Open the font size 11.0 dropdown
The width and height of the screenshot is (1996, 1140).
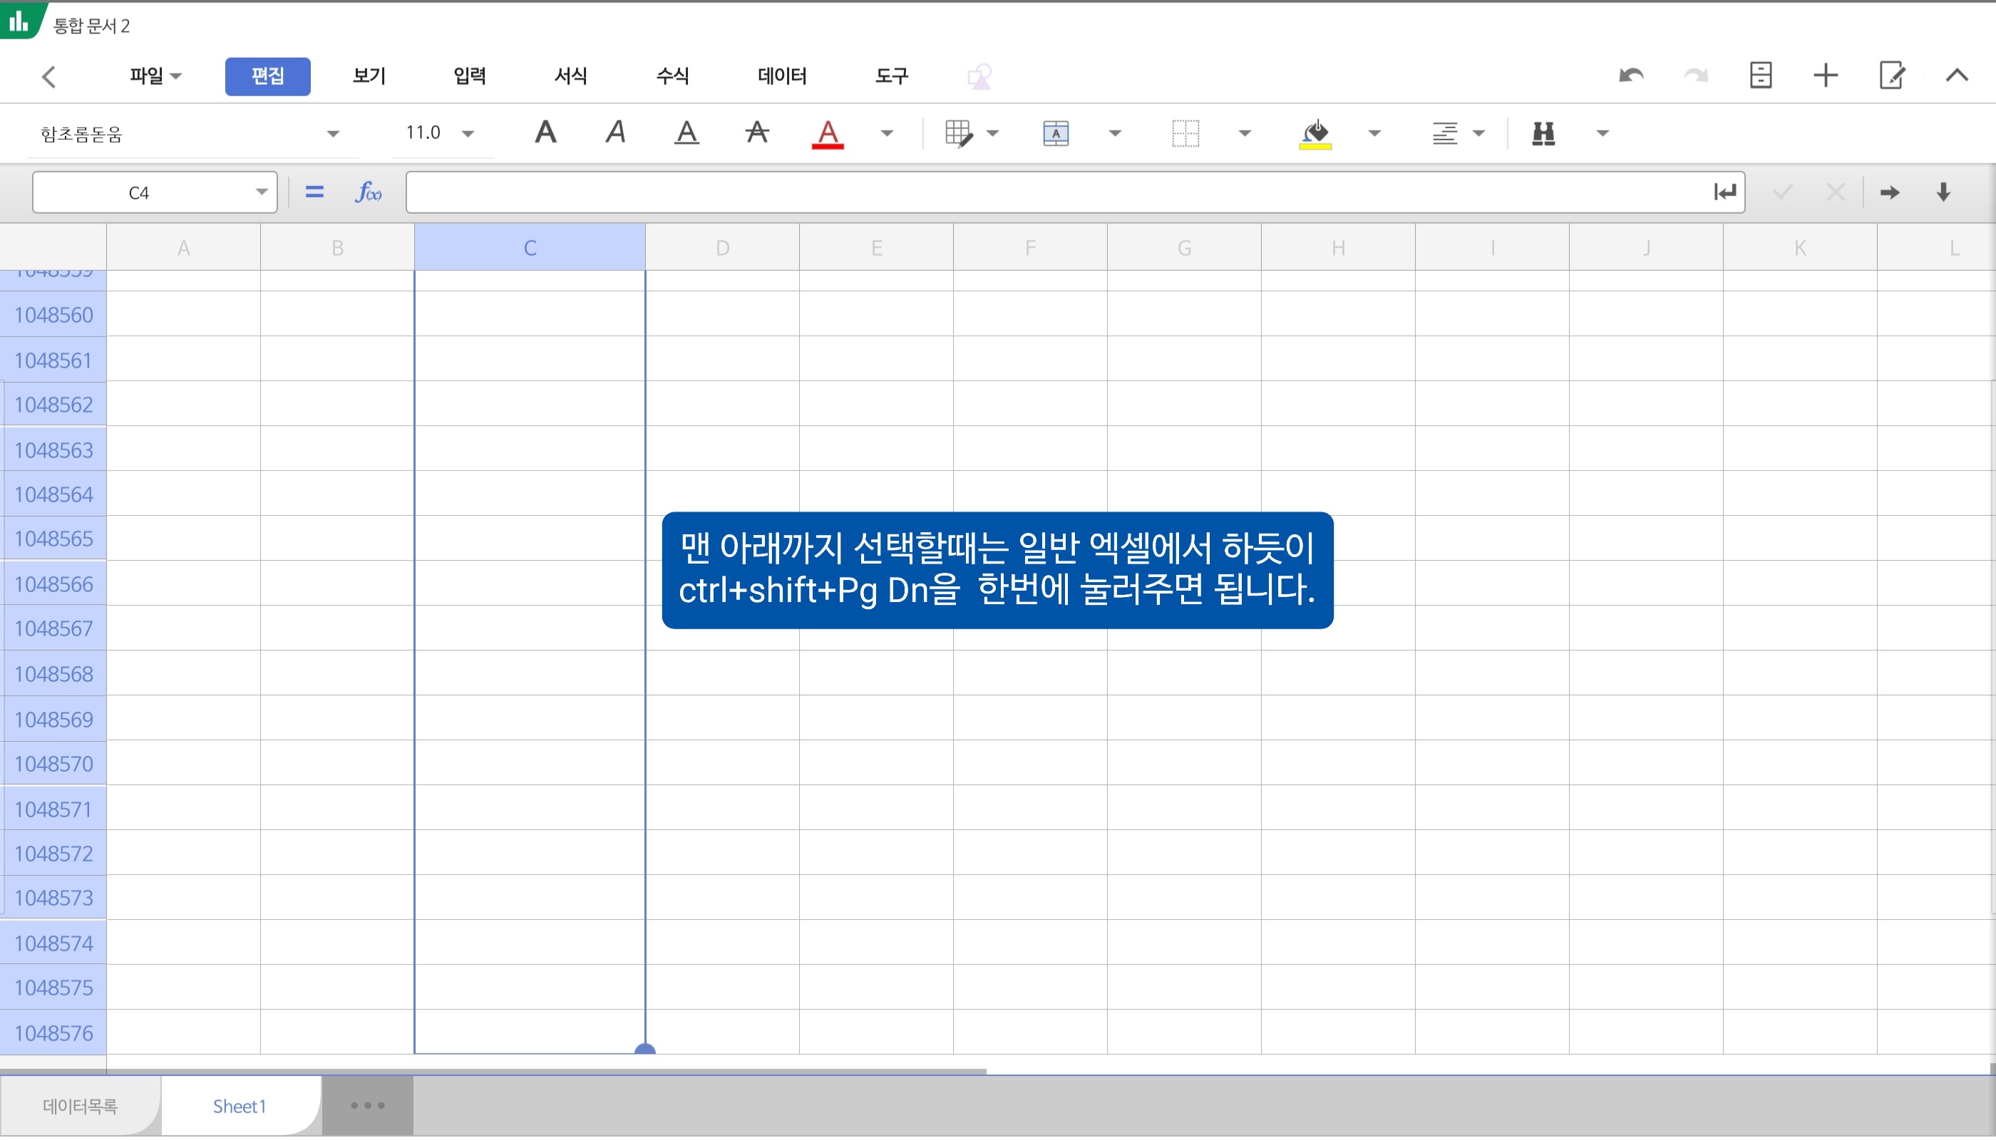[468, 134]
